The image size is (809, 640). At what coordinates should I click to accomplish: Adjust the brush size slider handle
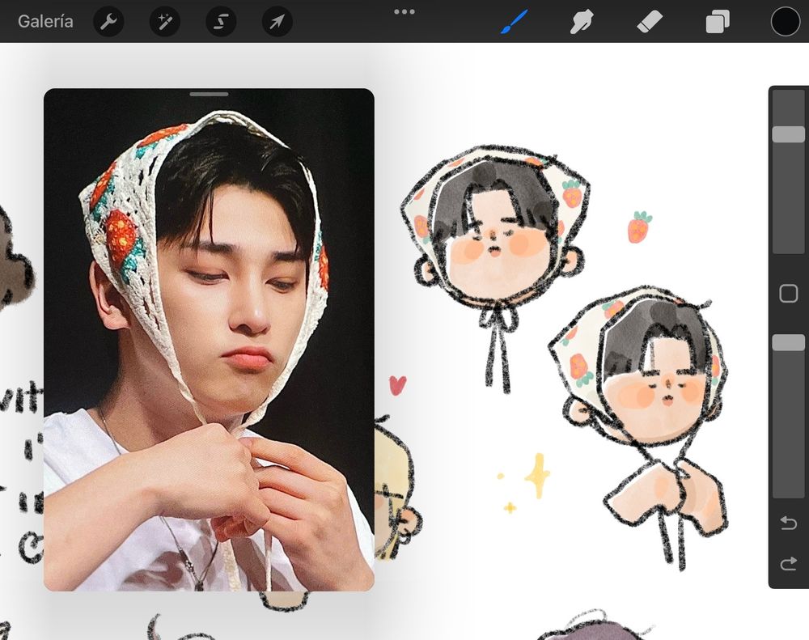point(788,134)
